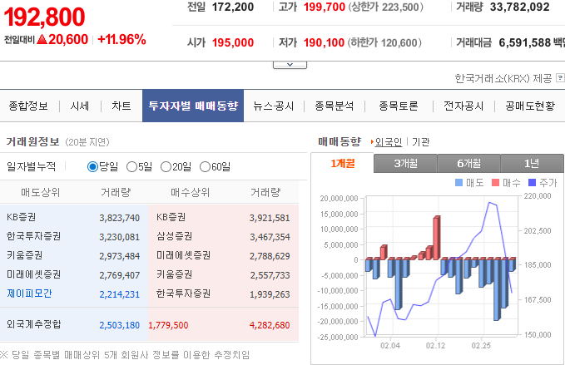Click the red 매수 legend square
The width and height of the screenshot is (565, 365).
pyautogui.click(x=495, y=182)
